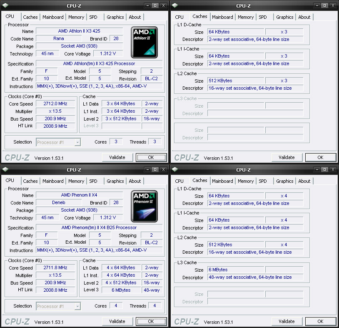Click Cores value '3' in Athlon window
Image resolution: width=339 pixels, height=328 pixels.
116,142
